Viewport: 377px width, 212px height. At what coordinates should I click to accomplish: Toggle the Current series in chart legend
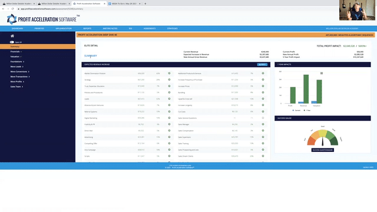pos(296,110)
